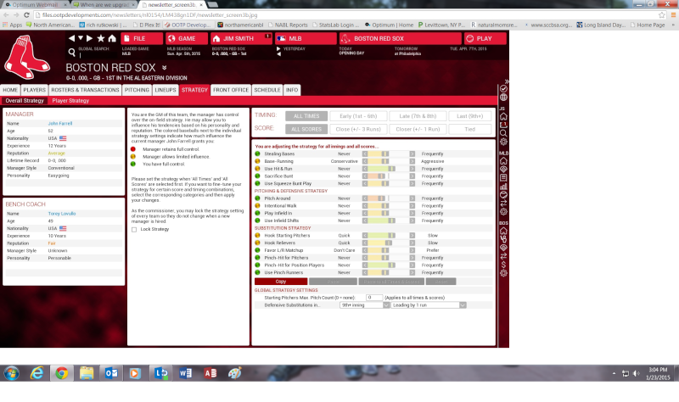Select the ALL SCORES score filter
679x402 pixels.
point(306,129)
